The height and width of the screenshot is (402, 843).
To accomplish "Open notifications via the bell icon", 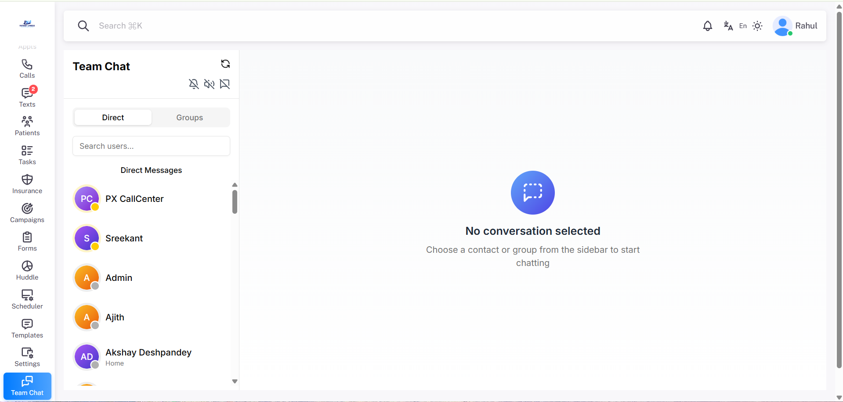I will pos(707,26).
